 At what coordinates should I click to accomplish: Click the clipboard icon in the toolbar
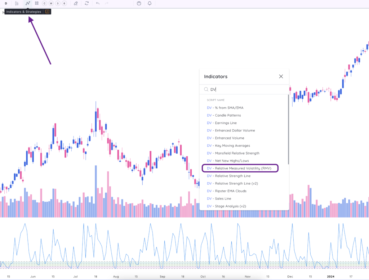139,4
